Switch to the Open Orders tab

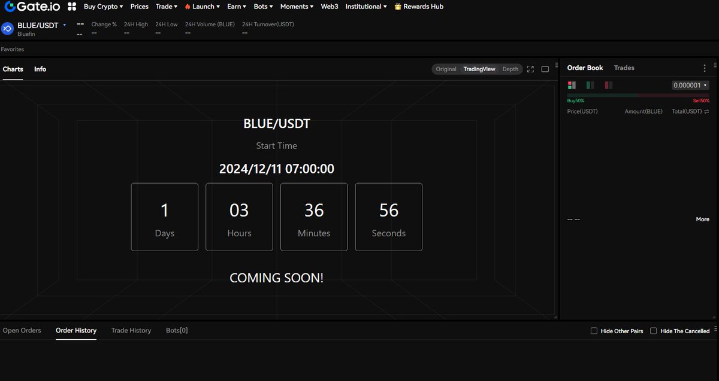(x=22, y=331)
